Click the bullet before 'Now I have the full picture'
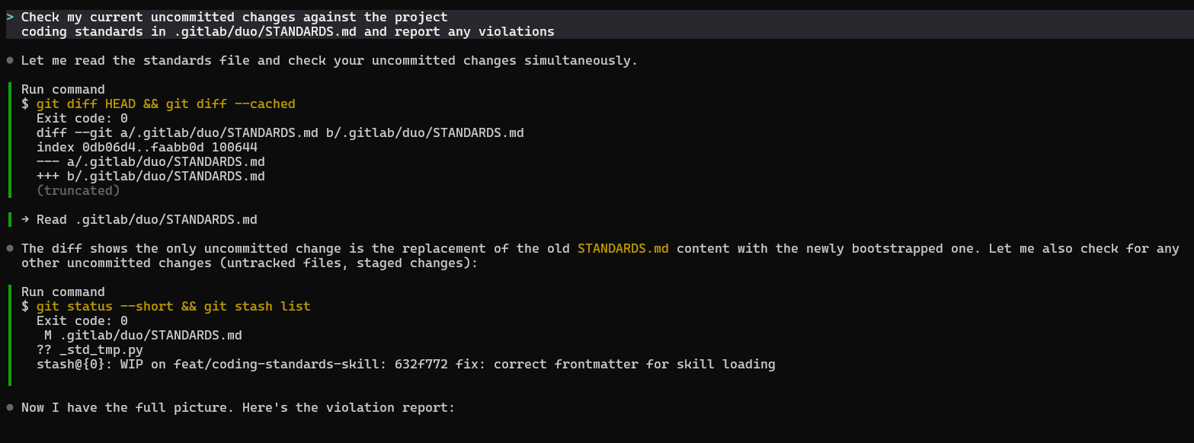Viewport: 1194px width, 443px height. (x=9, y=407)
